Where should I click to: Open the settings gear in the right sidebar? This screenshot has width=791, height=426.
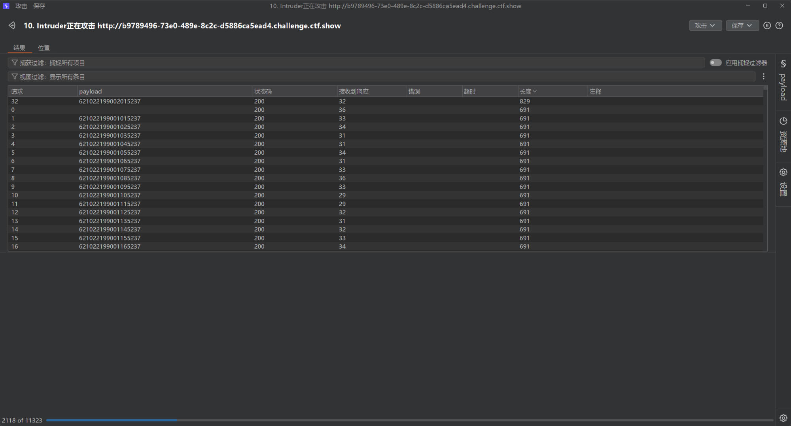(783, 173)
